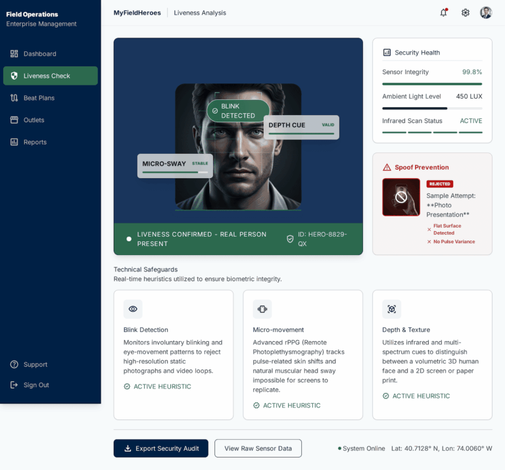Click the Infrared Scan Status segmented bar

point(432,132)
